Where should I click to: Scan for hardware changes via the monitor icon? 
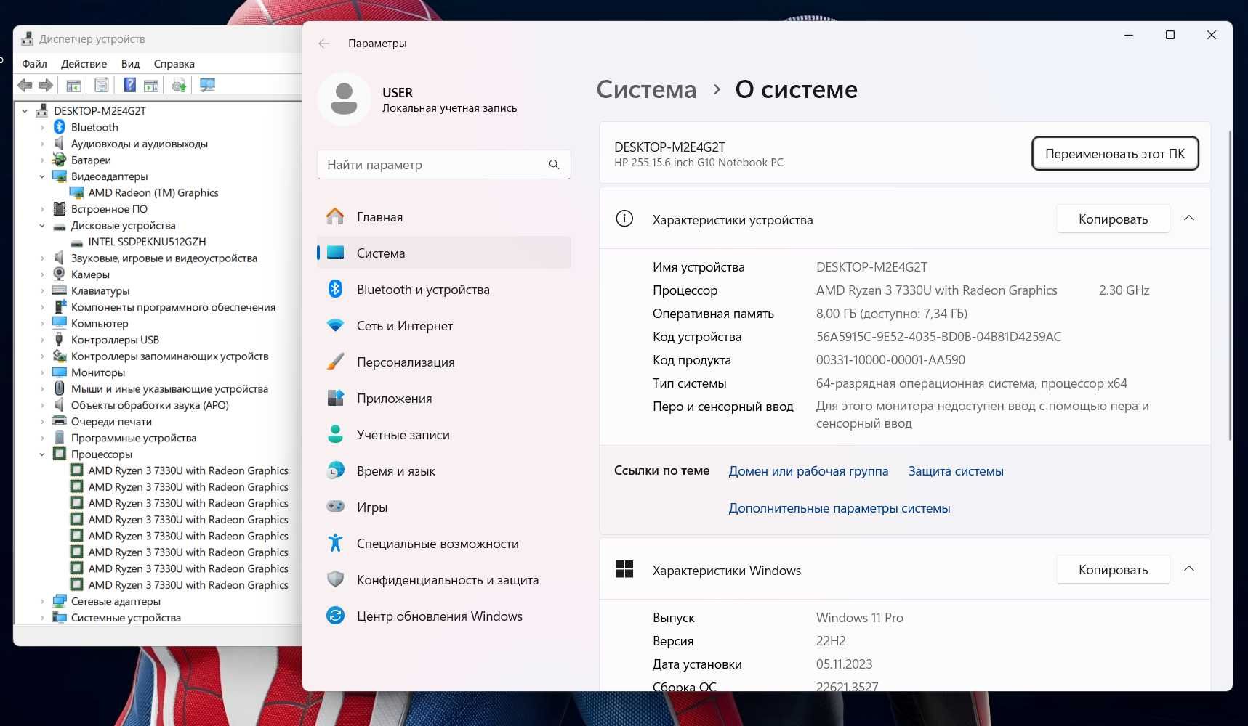pyautogui.click(x=207, y=86)
